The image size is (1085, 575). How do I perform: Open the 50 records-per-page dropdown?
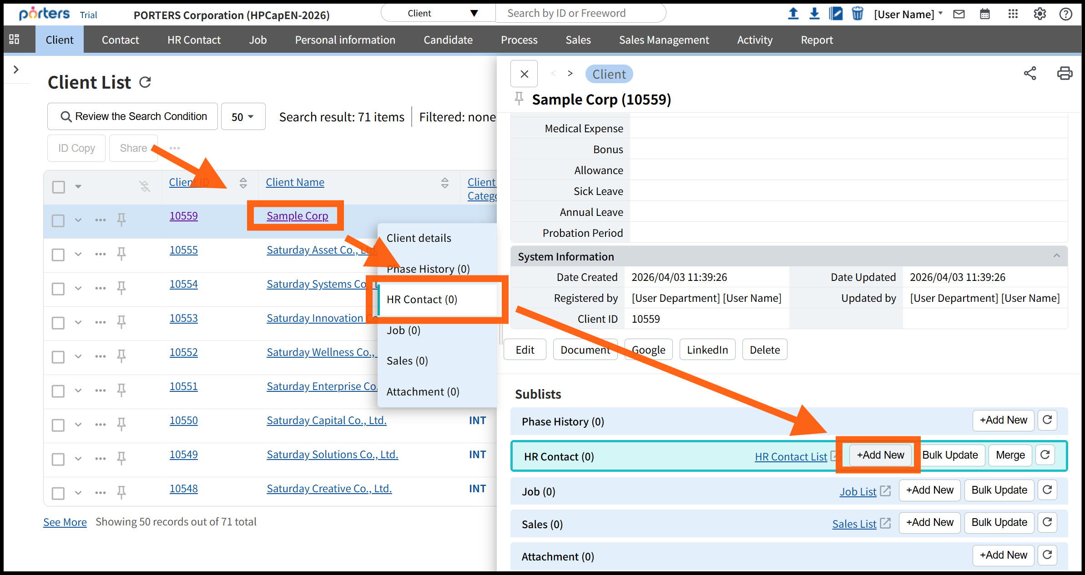tap(243, 117)
